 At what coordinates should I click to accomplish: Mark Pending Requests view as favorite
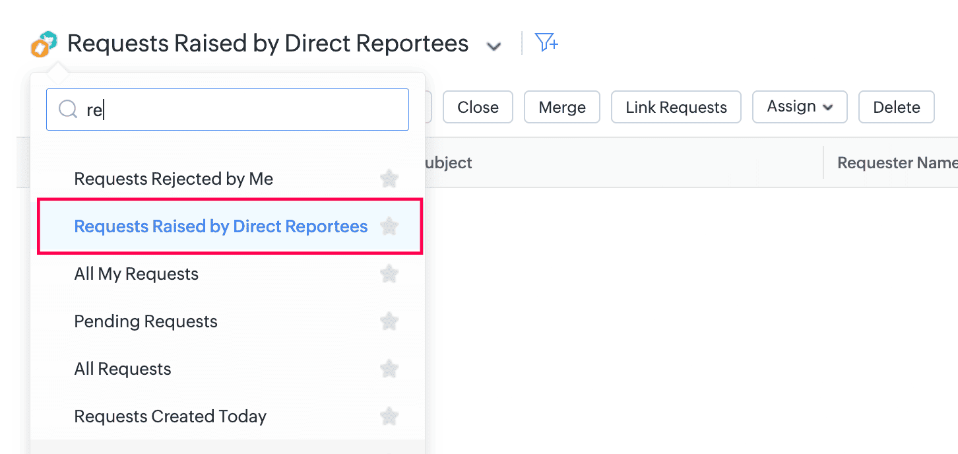click(389, 321)
